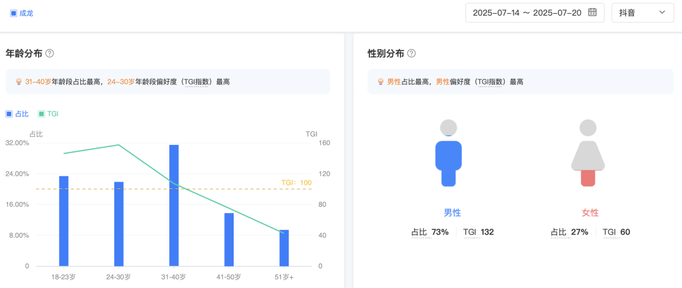The width and height of the screenshot is (682, 288).
Task: Click highlighted 31-40岁 text in insight banner
Action: 39,81
